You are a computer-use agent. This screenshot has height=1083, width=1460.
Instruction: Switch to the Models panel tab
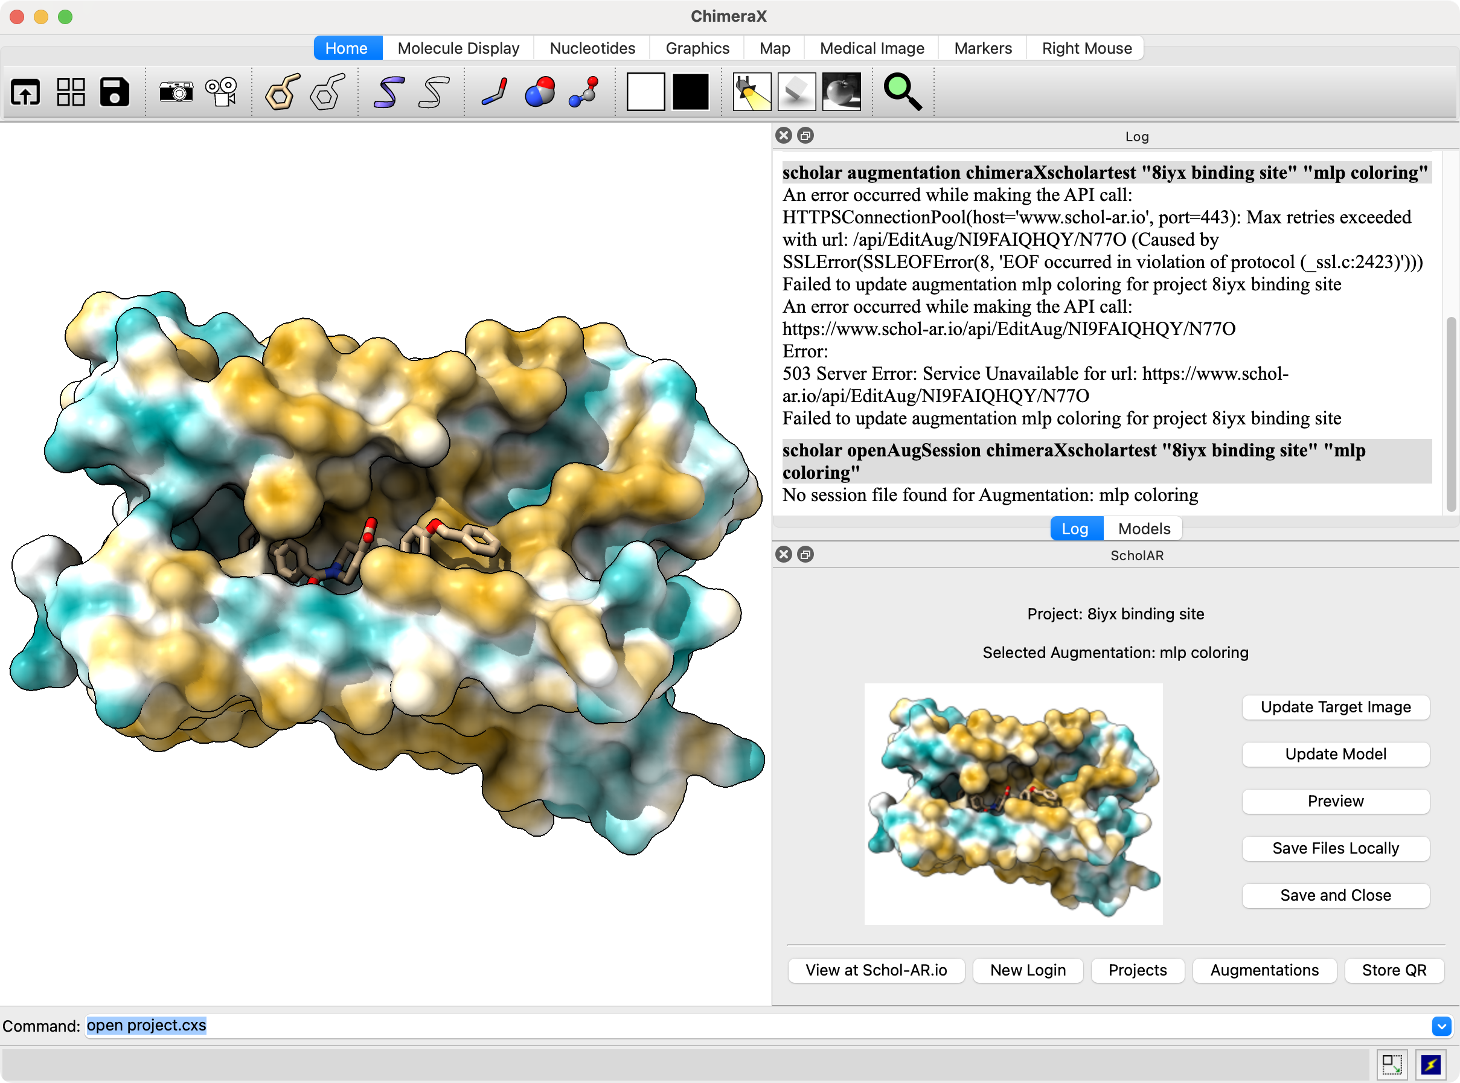[1144, 529]
